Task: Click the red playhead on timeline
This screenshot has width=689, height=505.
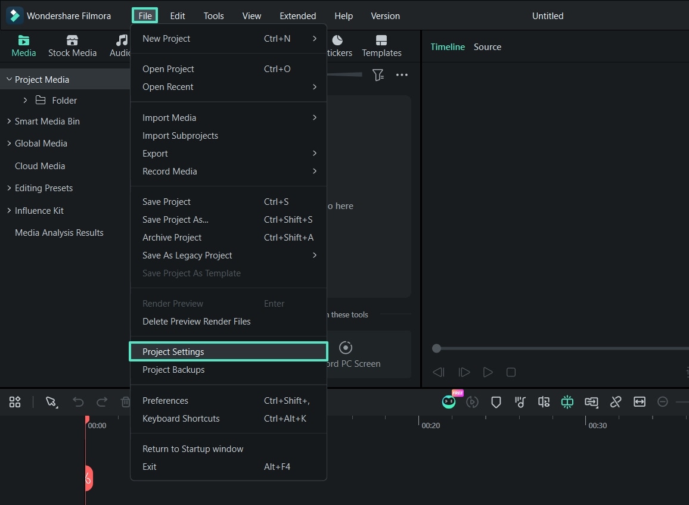Action: [x=87, y=420]
